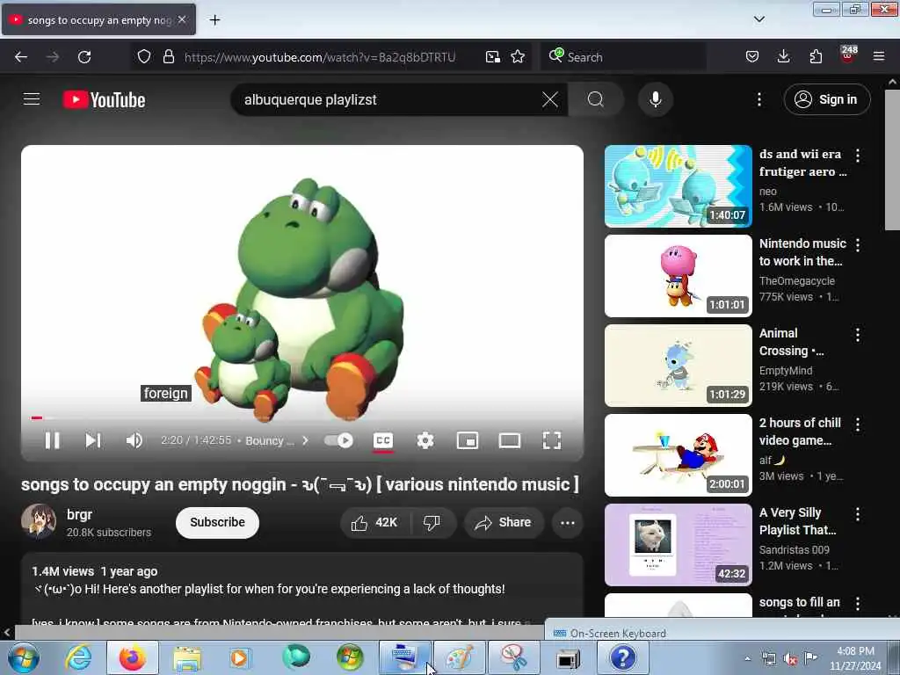Click the Firefox Search box
The height and width of the screenshot is (675, 900).
[623, 57]
